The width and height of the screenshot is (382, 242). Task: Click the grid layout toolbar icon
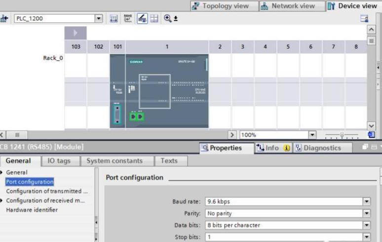click(154, 19)
